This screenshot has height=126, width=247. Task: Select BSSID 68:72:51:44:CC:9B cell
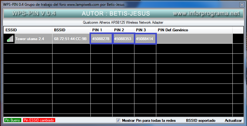click(71, 39)
